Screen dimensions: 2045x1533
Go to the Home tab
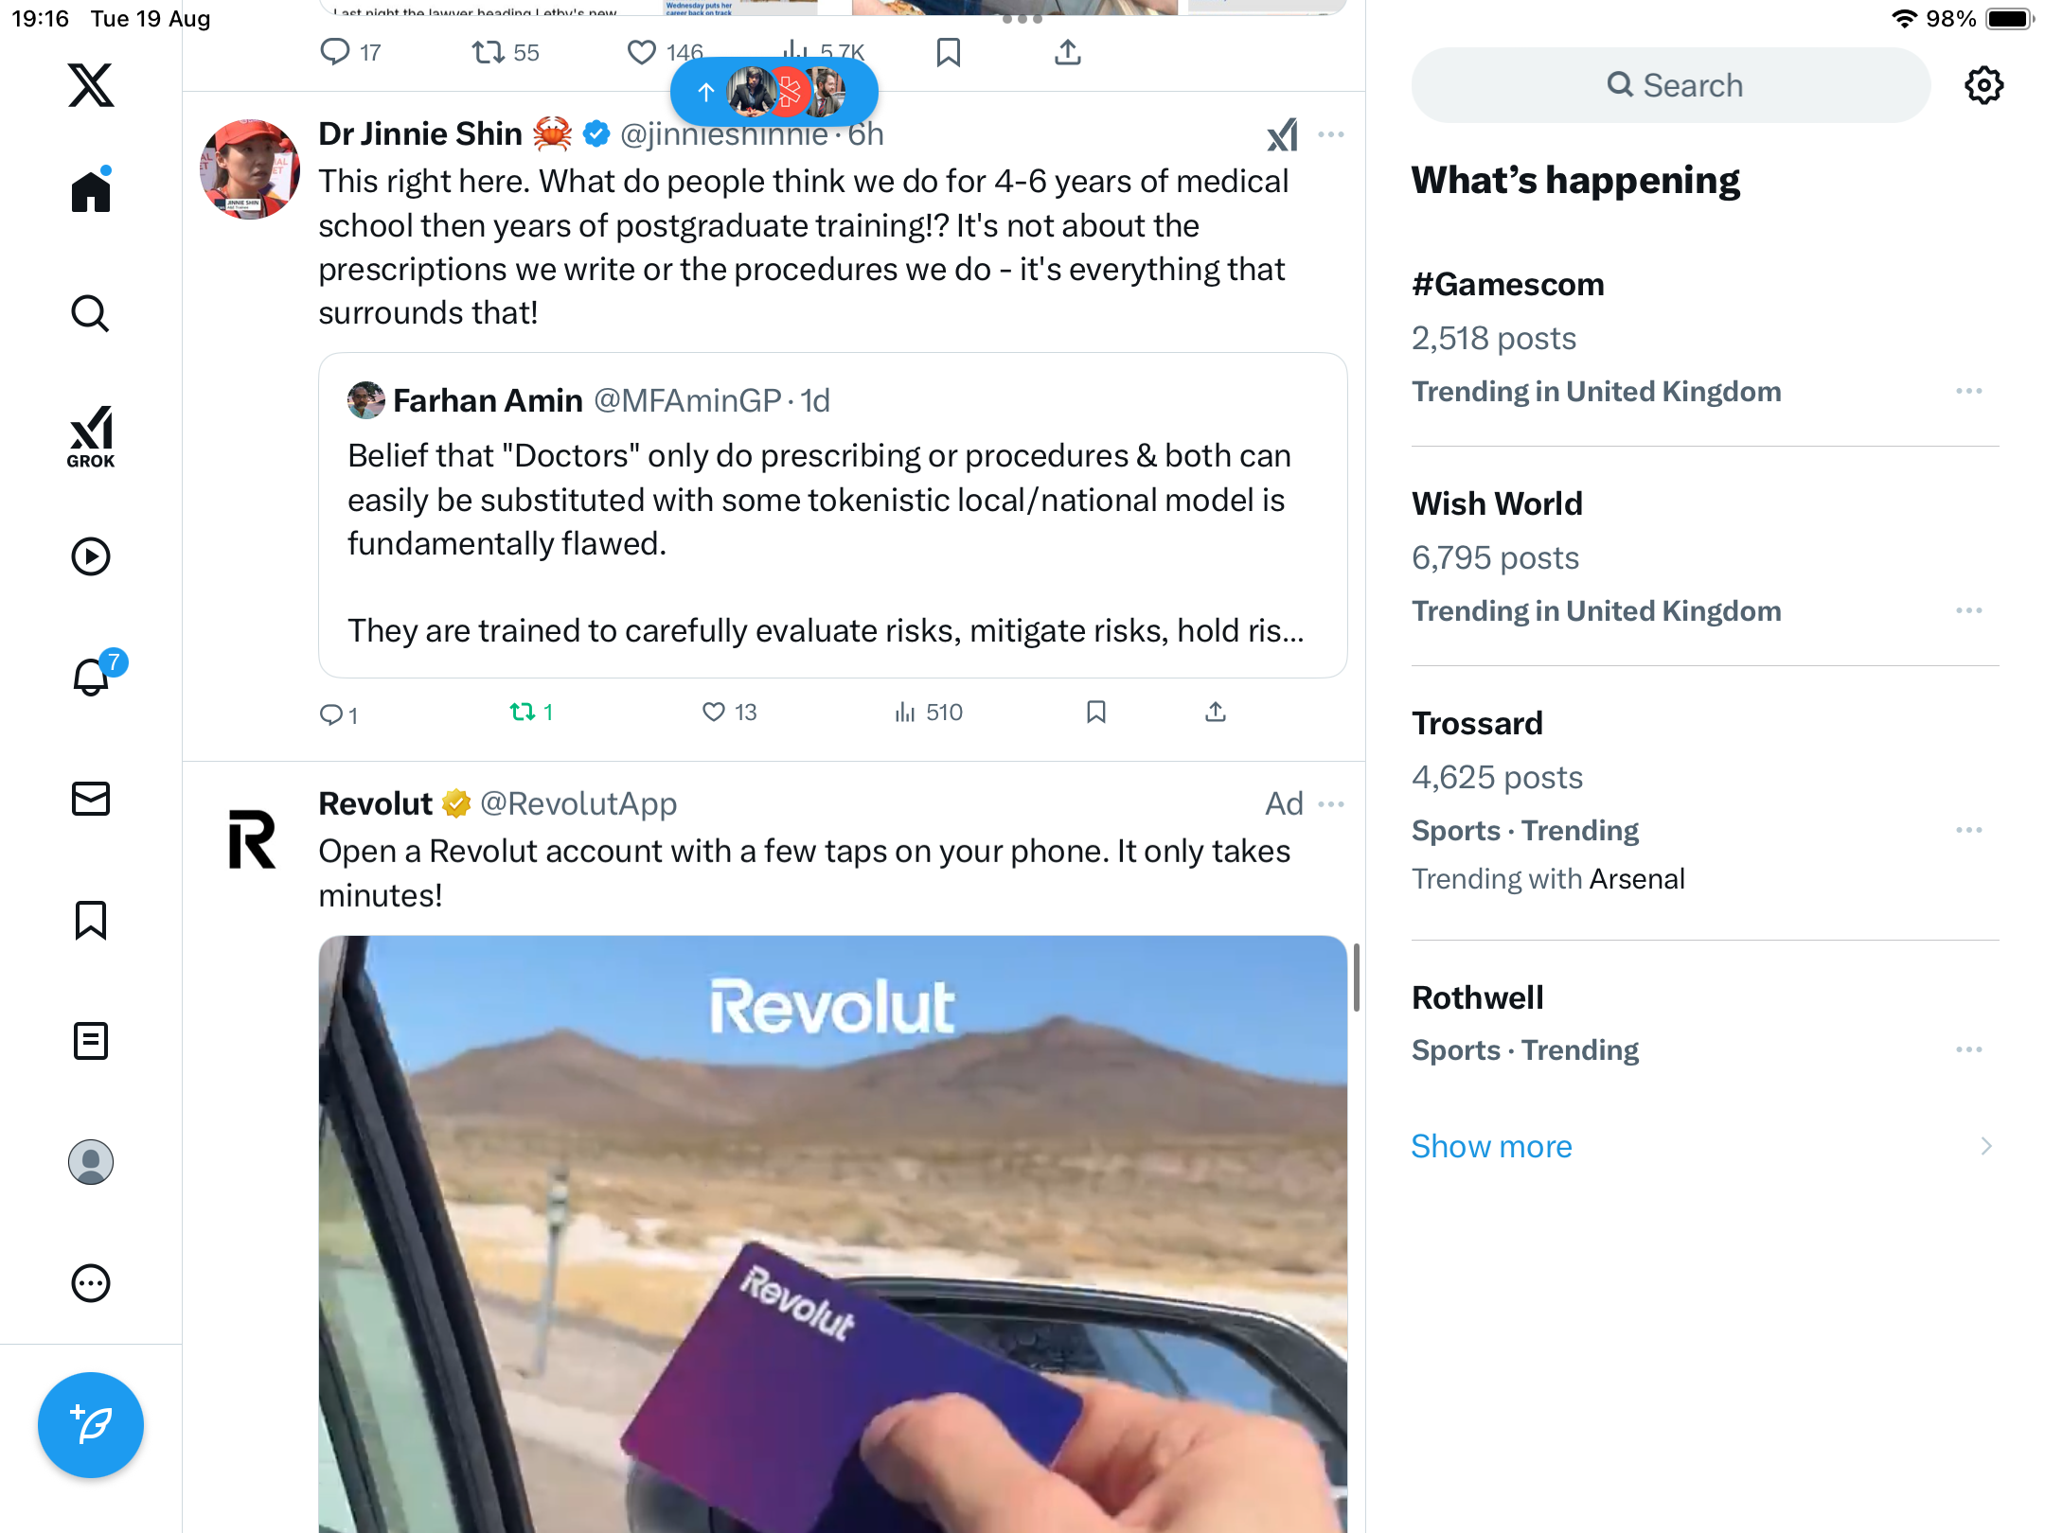pyautogui.click(x=91, y=192)
